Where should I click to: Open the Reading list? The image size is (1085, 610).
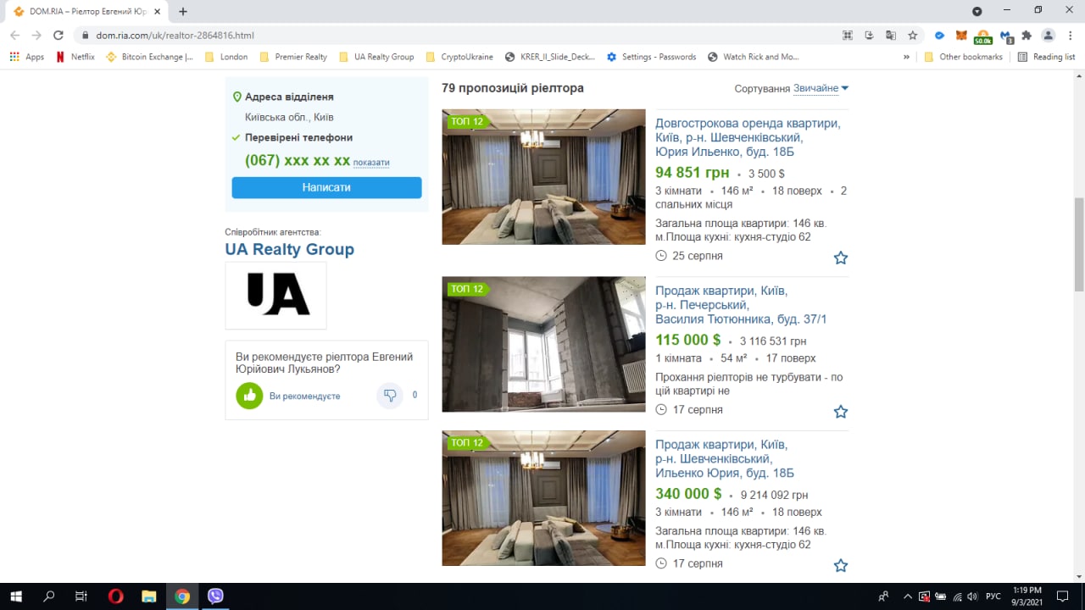coord(1046,57)
